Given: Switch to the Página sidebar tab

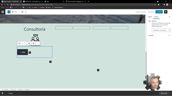Looking at the screenshot, I should pyautogui.click(x=150, y=17).
